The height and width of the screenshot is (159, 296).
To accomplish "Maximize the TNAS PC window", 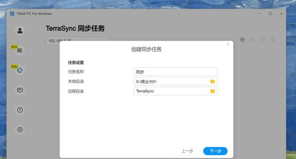I will click(270, 14).
